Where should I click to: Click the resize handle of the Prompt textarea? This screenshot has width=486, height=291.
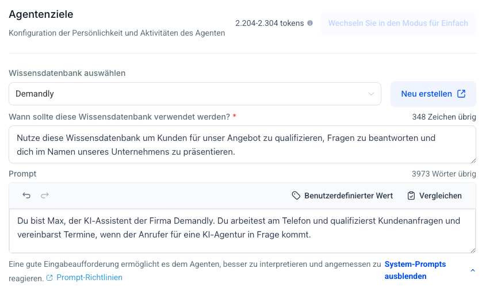point(473,250)
